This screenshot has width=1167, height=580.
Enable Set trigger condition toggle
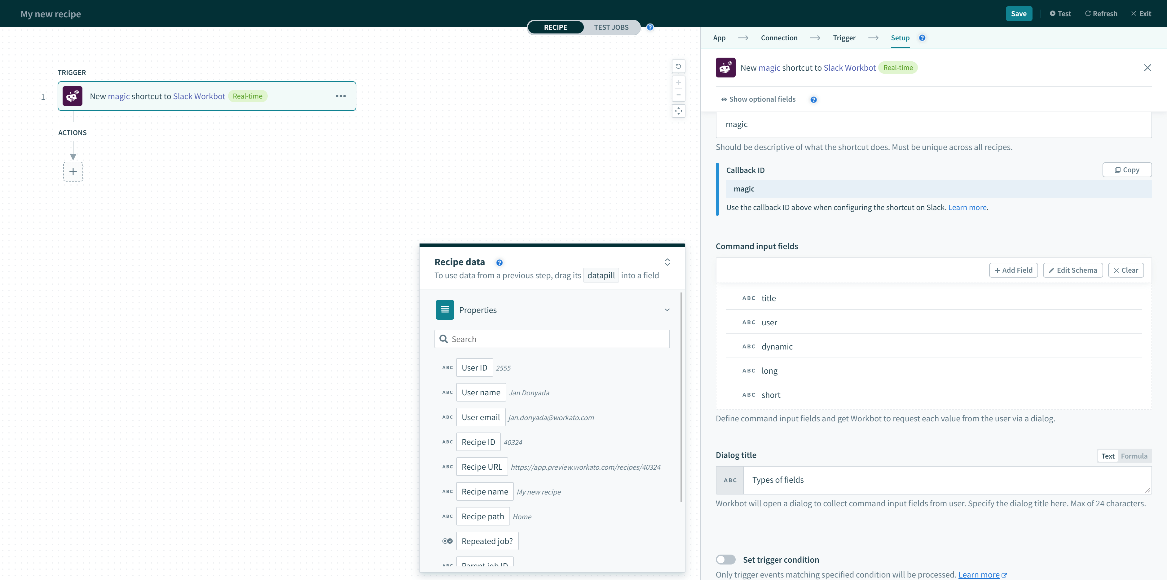pyautogui.click(x=725, y=560)
